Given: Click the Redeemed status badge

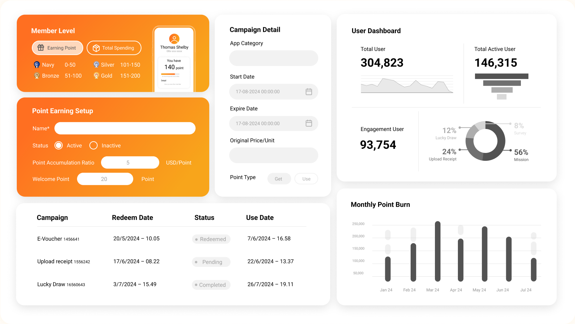Looking at the screenshot, I should [211, 239].
